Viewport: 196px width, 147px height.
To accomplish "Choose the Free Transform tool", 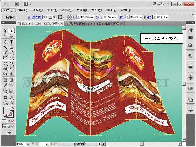I will (x=11, y=69).
